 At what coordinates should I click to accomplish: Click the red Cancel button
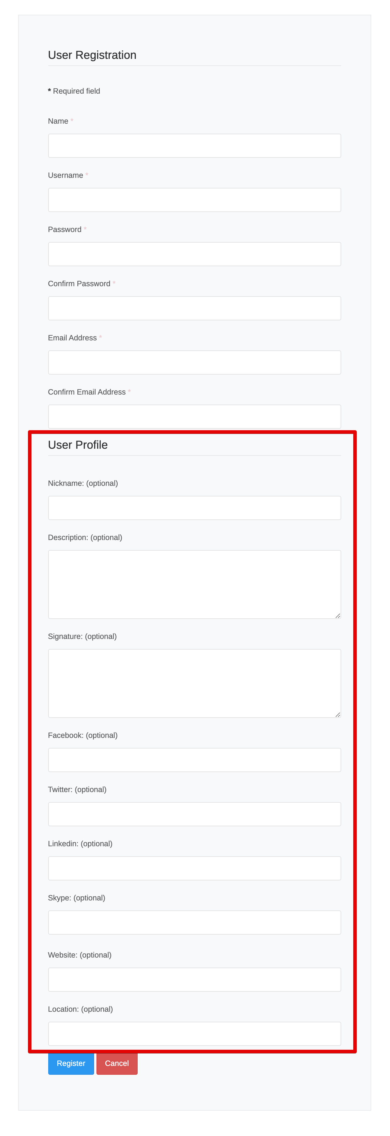pyautogui.click(x=117, y=1063)
